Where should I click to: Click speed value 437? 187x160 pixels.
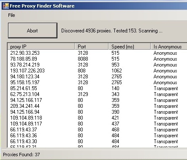(115, 124)
